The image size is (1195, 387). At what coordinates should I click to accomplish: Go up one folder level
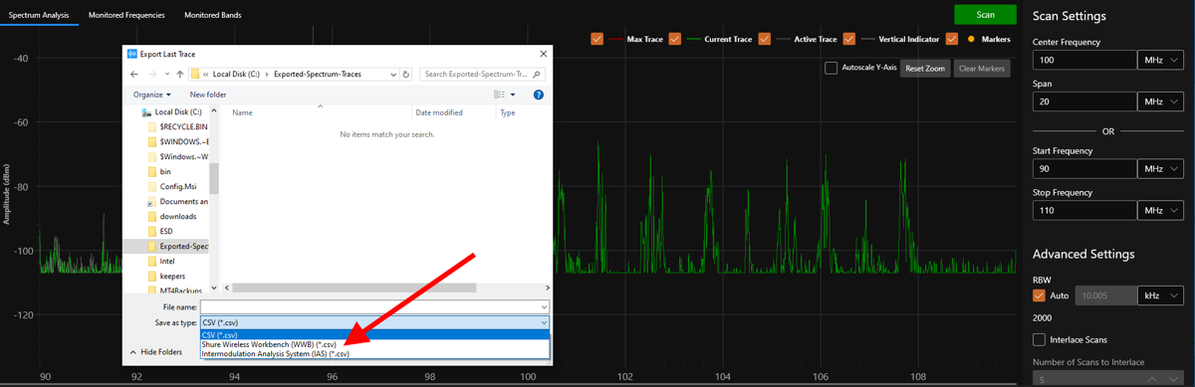coord(180,75)
